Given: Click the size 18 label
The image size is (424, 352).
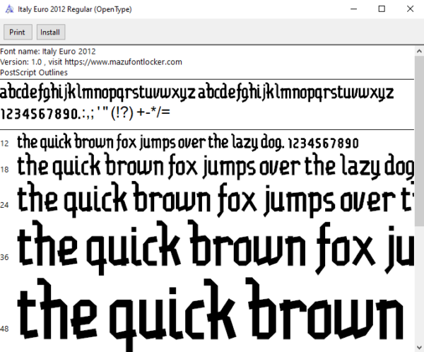Looking at the screenshot, I should point(5,170).
